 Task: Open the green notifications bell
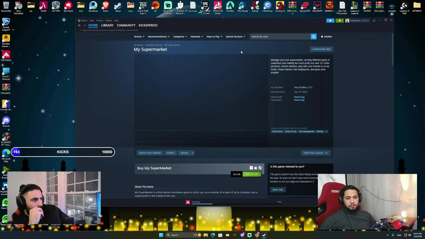coord(339,21)
